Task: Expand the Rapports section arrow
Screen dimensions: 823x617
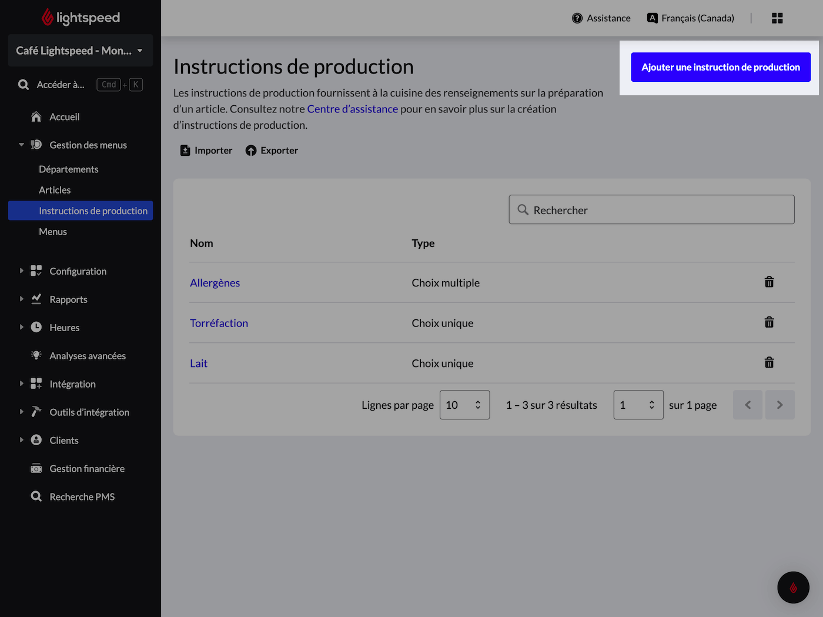Action: pos(21,299)
